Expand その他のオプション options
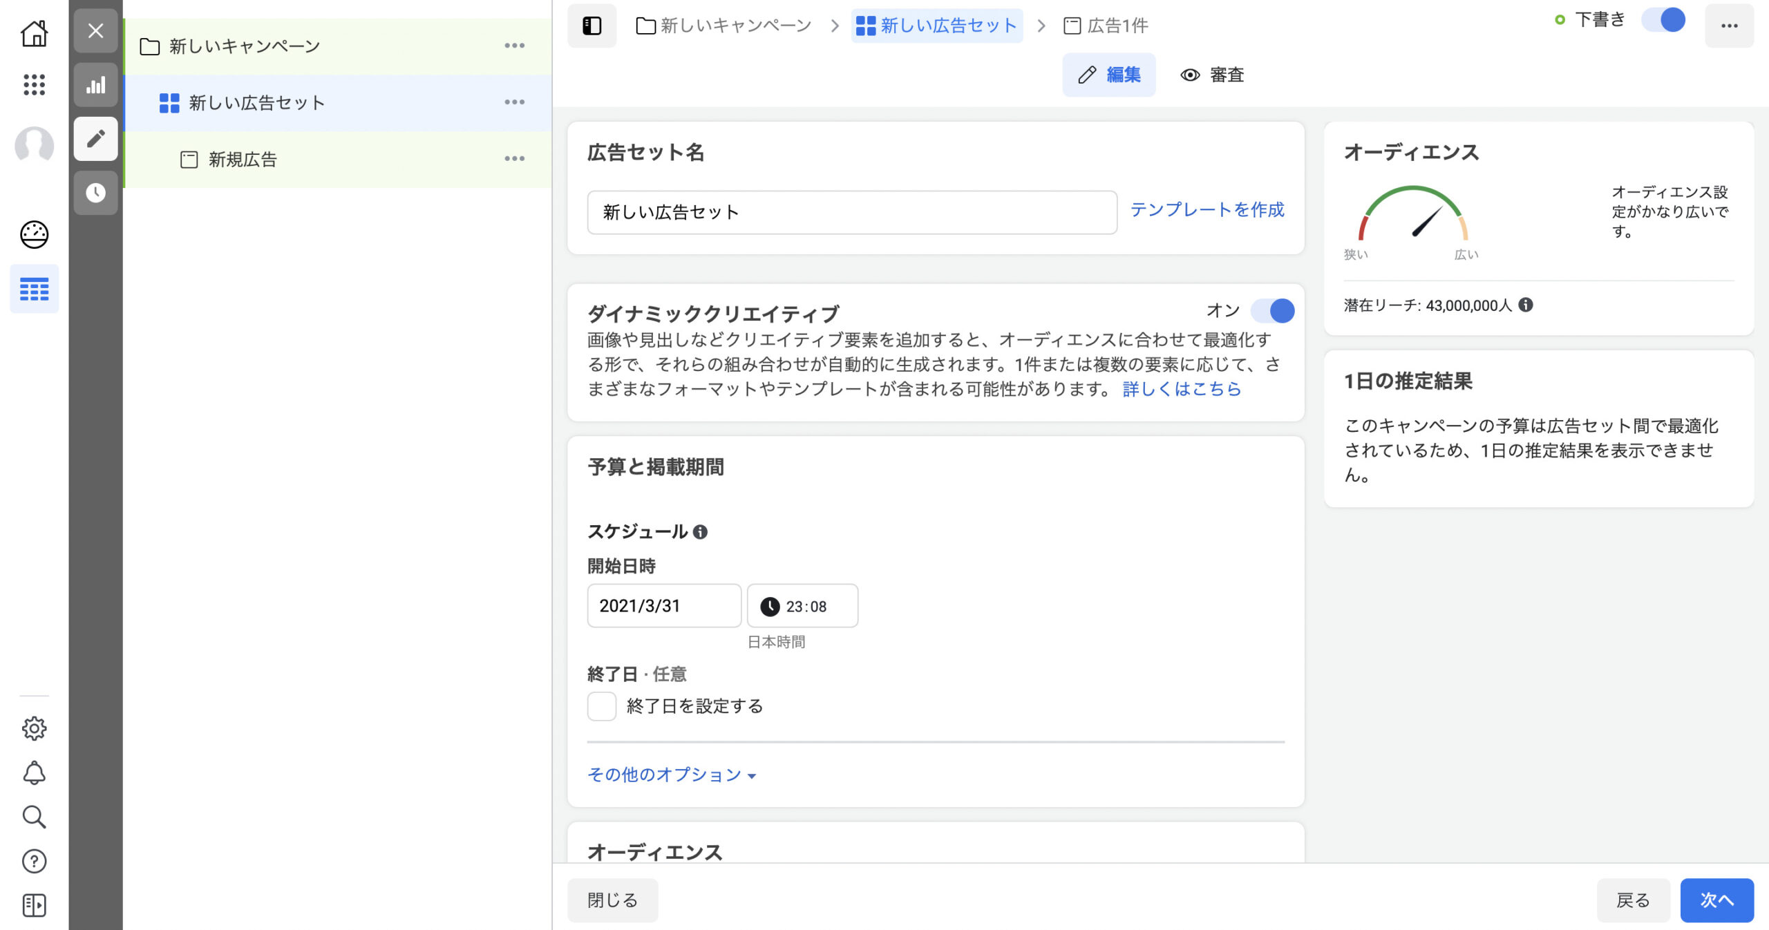This screenshot has height=930, width=1769. point(671,775)
